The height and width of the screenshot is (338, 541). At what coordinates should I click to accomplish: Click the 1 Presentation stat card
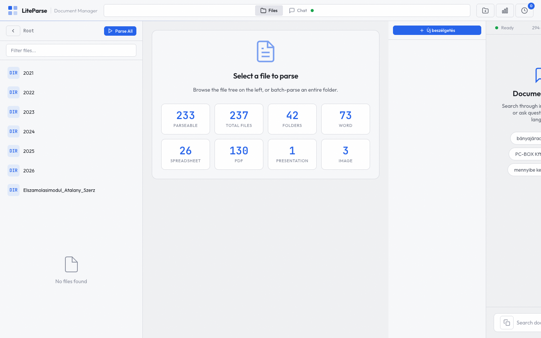point(292,154)
